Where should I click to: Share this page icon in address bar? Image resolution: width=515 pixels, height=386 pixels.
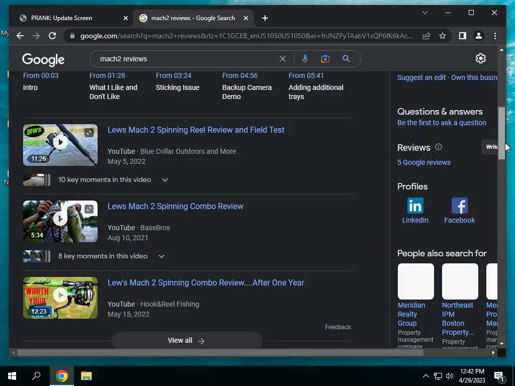coord(426,36)
